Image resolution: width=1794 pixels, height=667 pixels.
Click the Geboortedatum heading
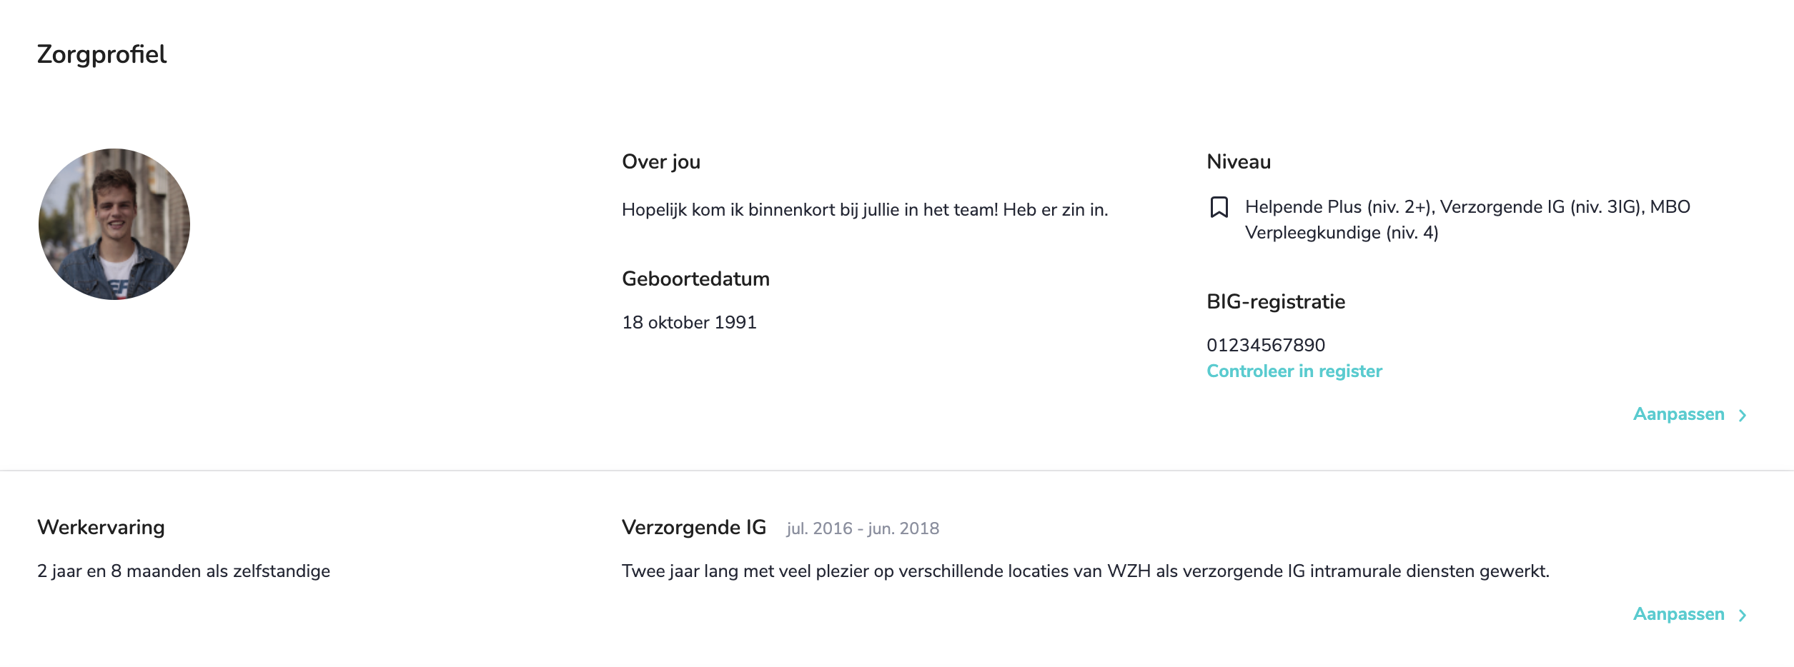(x=695, y=279)
